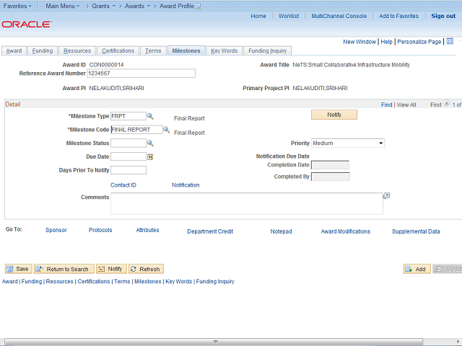This screenshot has width=462, height=346.
Task: Click the Milestone Type input field
Action: click(128, 116)
